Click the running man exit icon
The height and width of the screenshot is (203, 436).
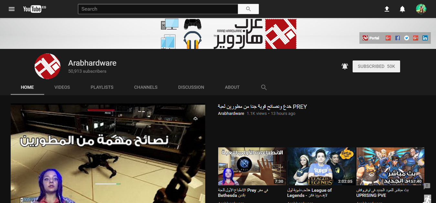[428, 199]
